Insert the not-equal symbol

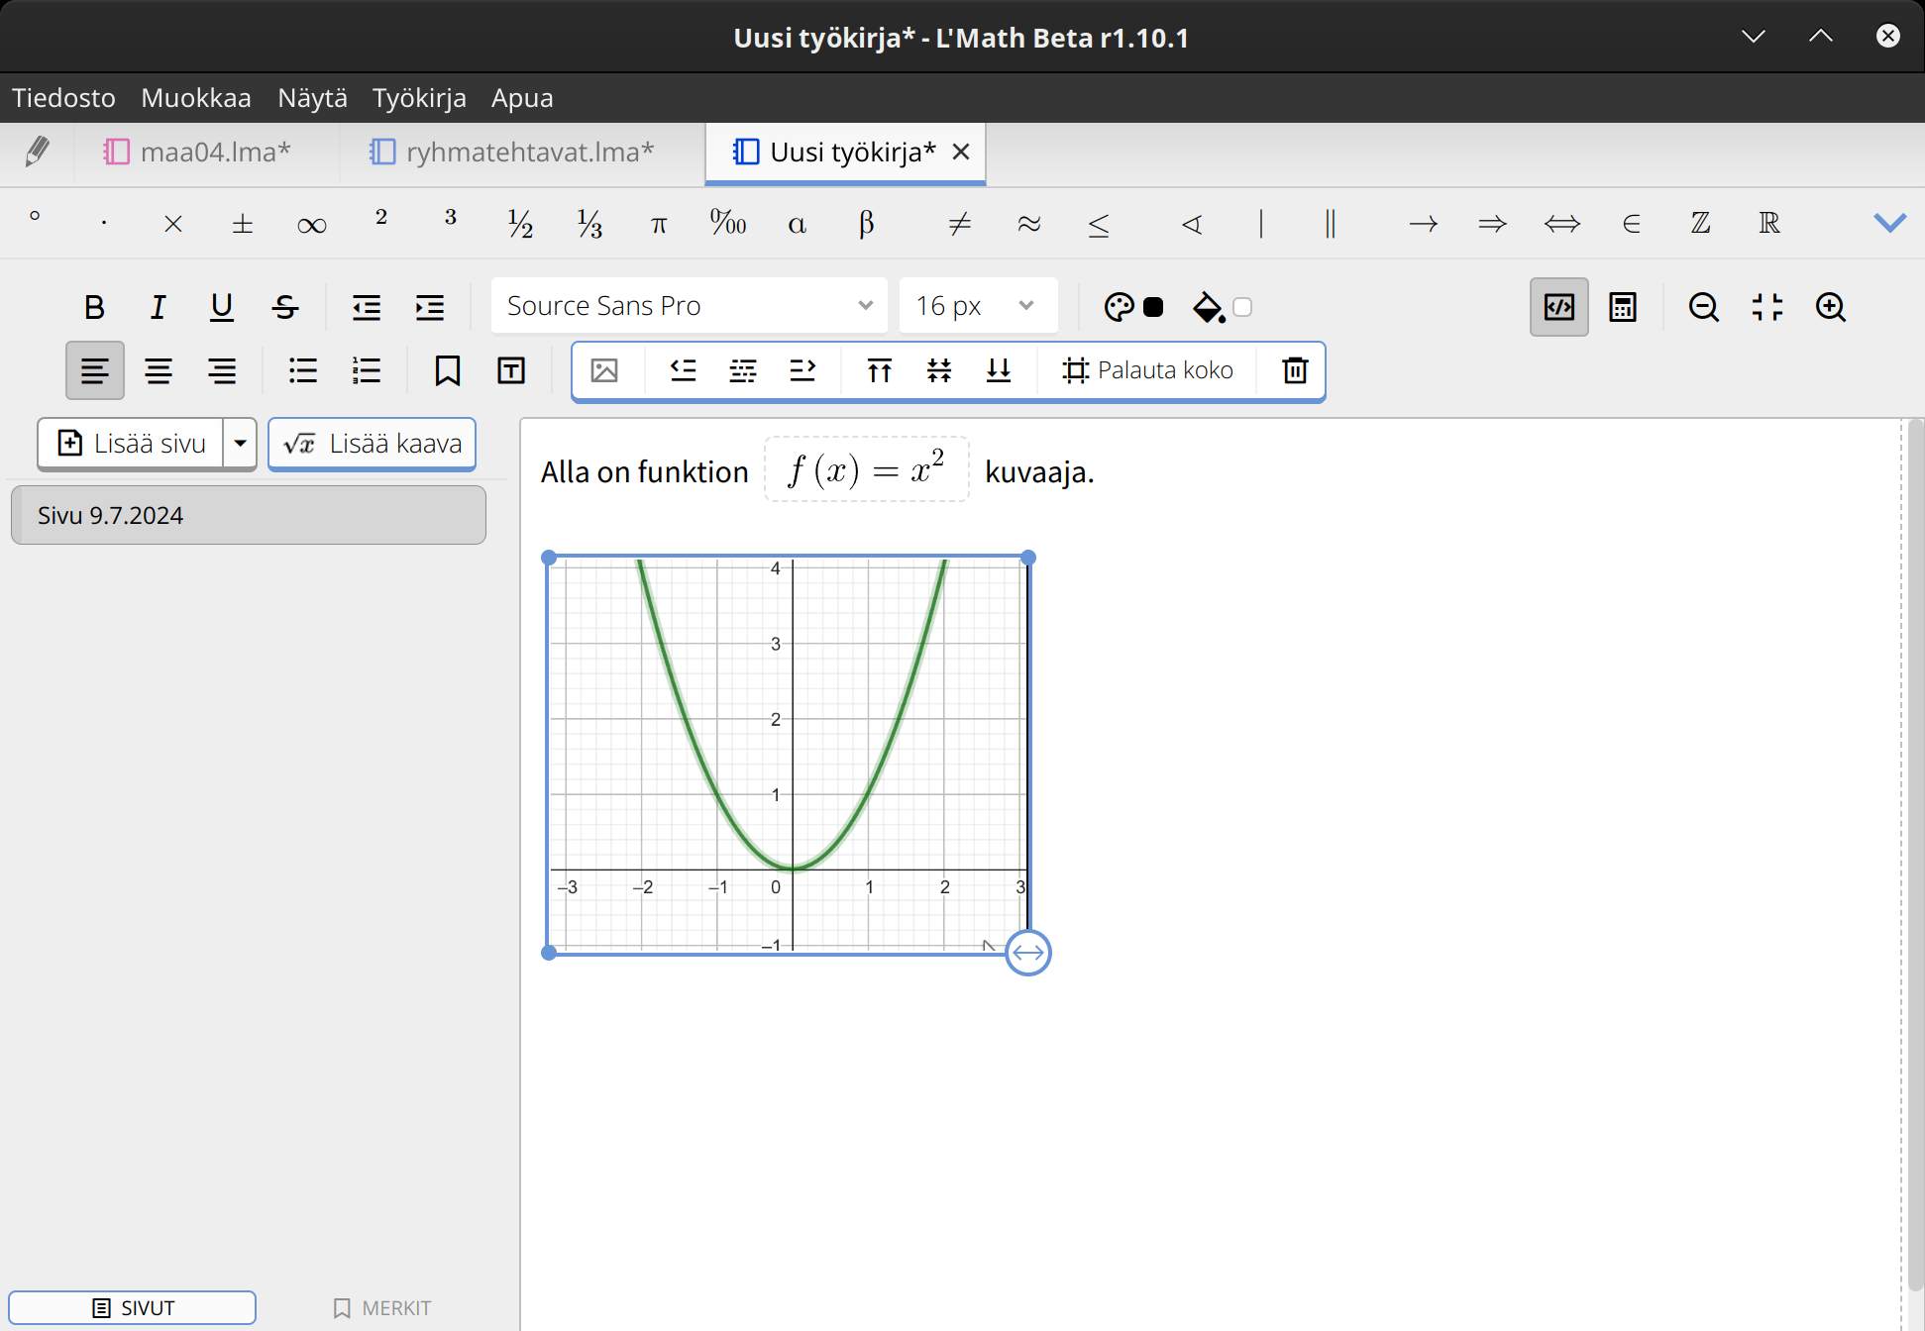tap(959, 224)
